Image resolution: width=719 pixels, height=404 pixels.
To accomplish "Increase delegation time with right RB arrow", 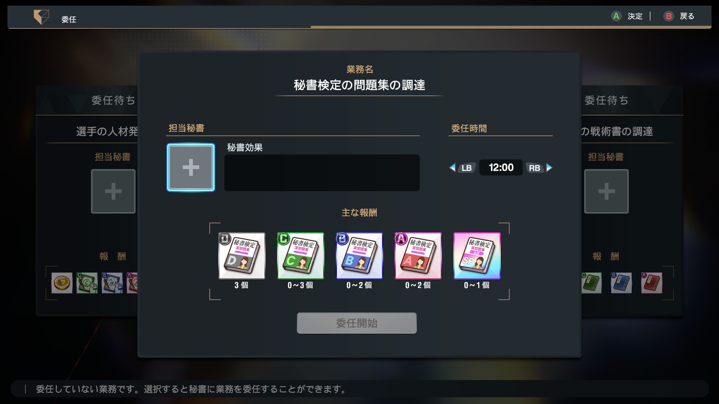I will (x=539, y=168).
